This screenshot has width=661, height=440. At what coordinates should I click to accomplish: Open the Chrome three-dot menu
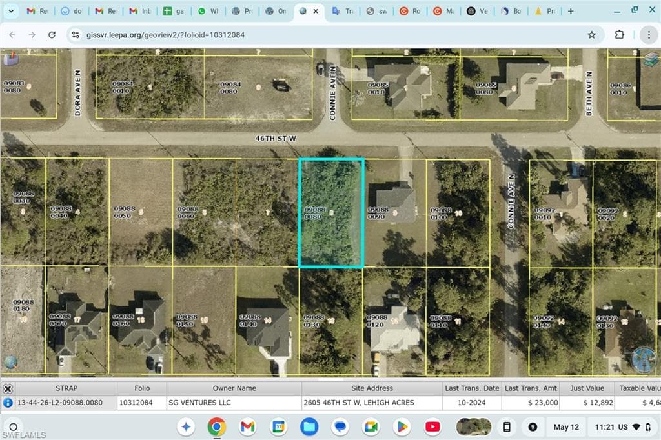pos(649,35)
